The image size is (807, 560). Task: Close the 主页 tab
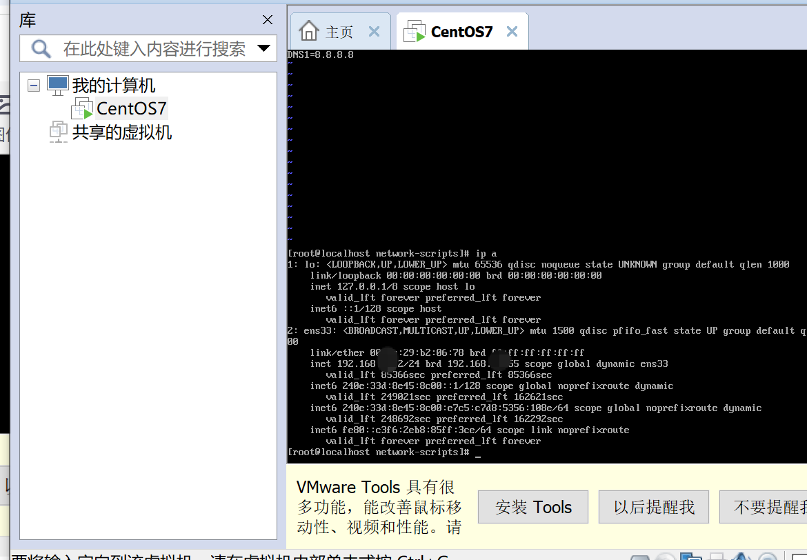coord(374,32)
